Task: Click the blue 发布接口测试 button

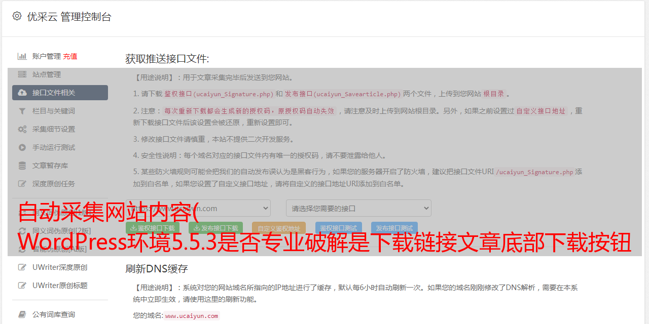Action: coord(394,228)
